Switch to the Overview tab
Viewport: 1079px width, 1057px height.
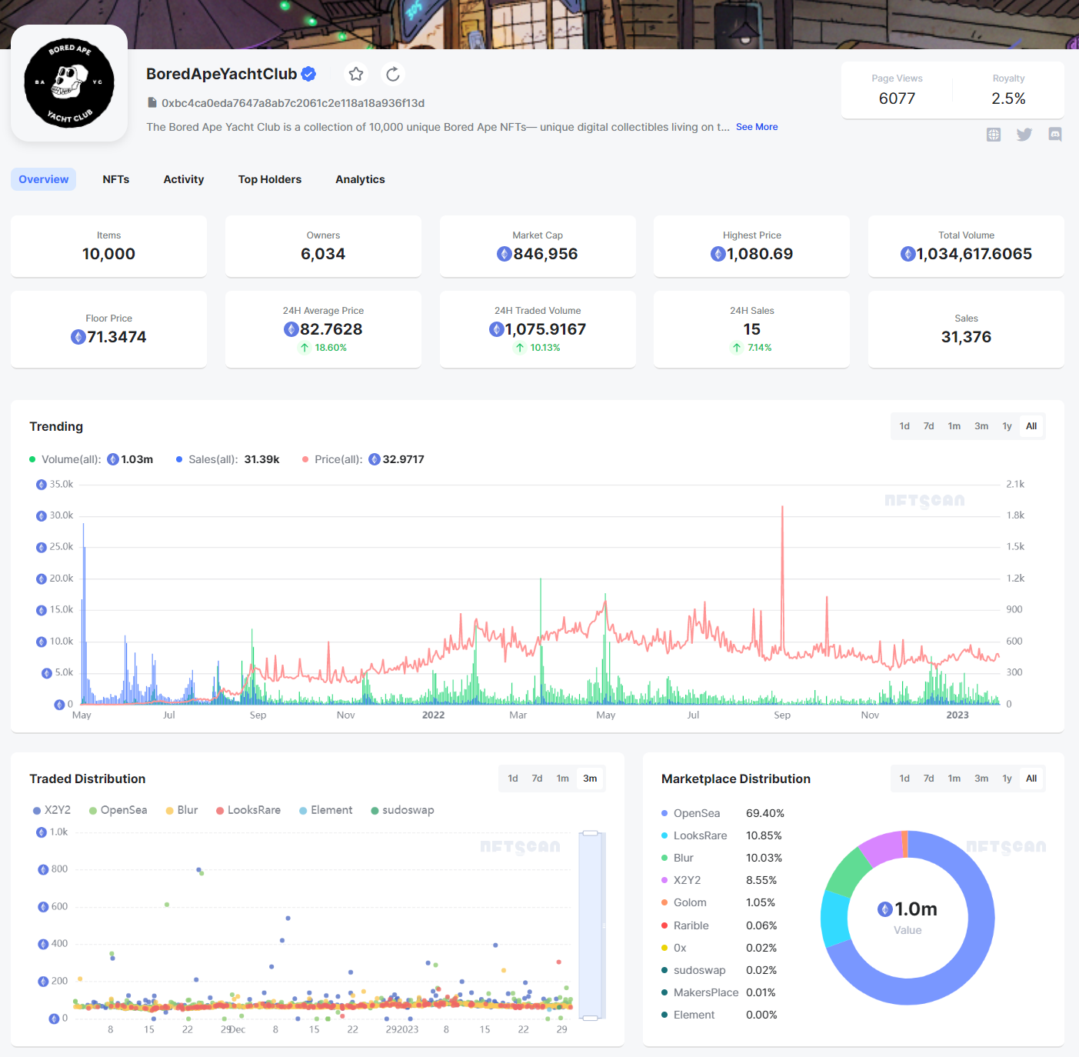[44, 179]
